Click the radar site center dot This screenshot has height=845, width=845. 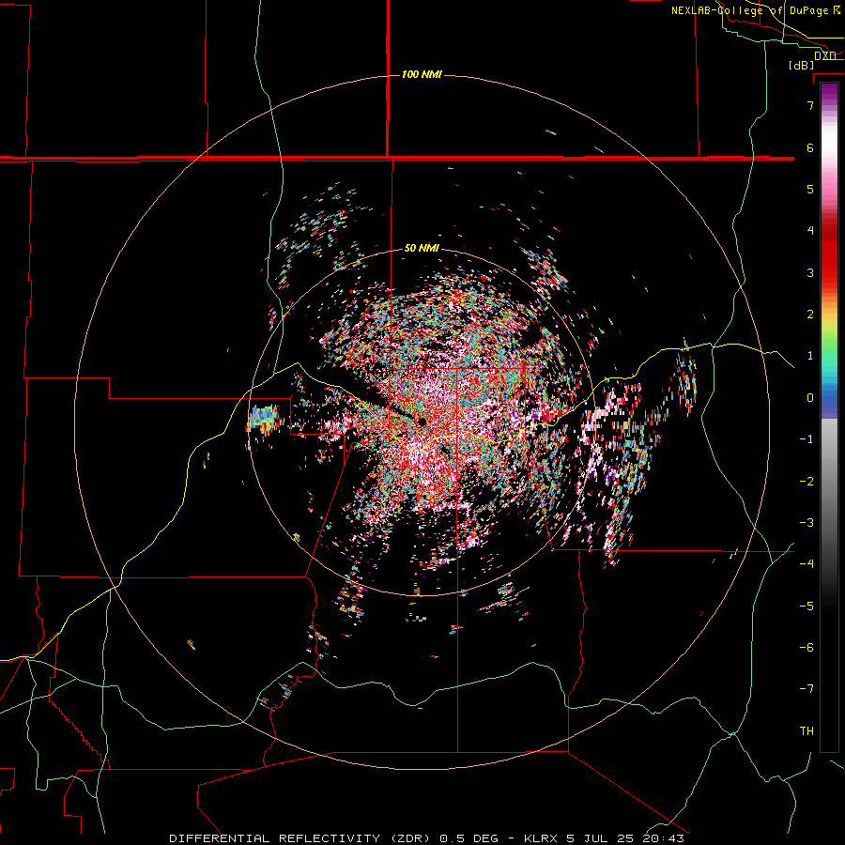422,422
